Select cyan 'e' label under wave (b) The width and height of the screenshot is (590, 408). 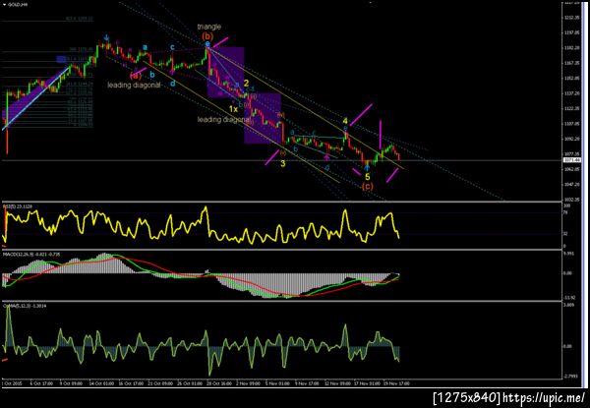(207, 44)
